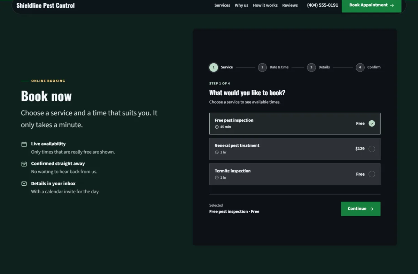The image size is (418, 274).
Task: Click the $129 price text
Action: pos(360,149)
